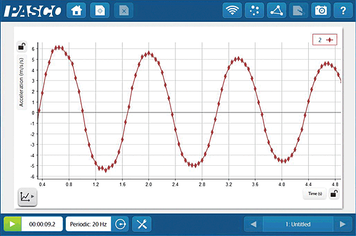Select the 1: Untitled page label
The height and width of the screenshot is (236, 356).
point(298,224)
